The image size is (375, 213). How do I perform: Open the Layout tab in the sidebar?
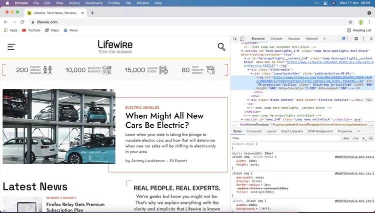click(x=271, y=131)
